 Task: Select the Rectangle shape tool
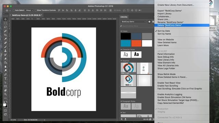click(x=5, y=86)
